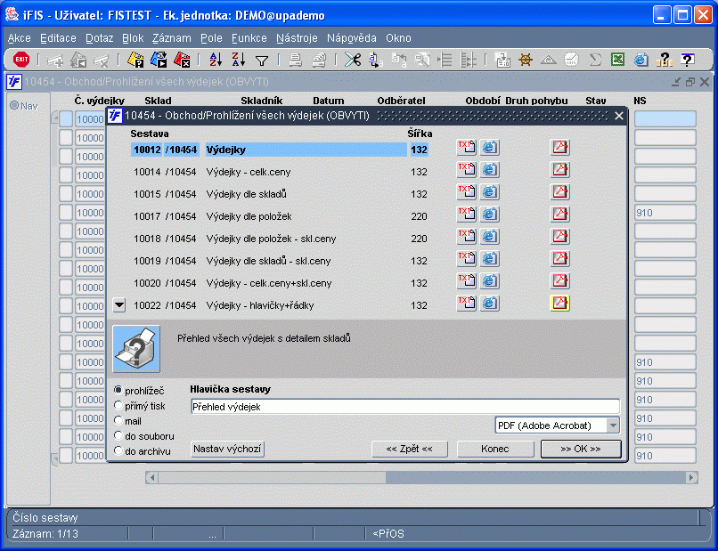Click the Skladník column header in background window
Screen dimensions: 718x551
[x=262, y=101]
